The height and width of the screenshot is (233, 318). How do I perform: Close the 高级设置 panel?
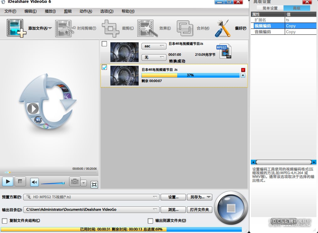click(x=307, y=2)
